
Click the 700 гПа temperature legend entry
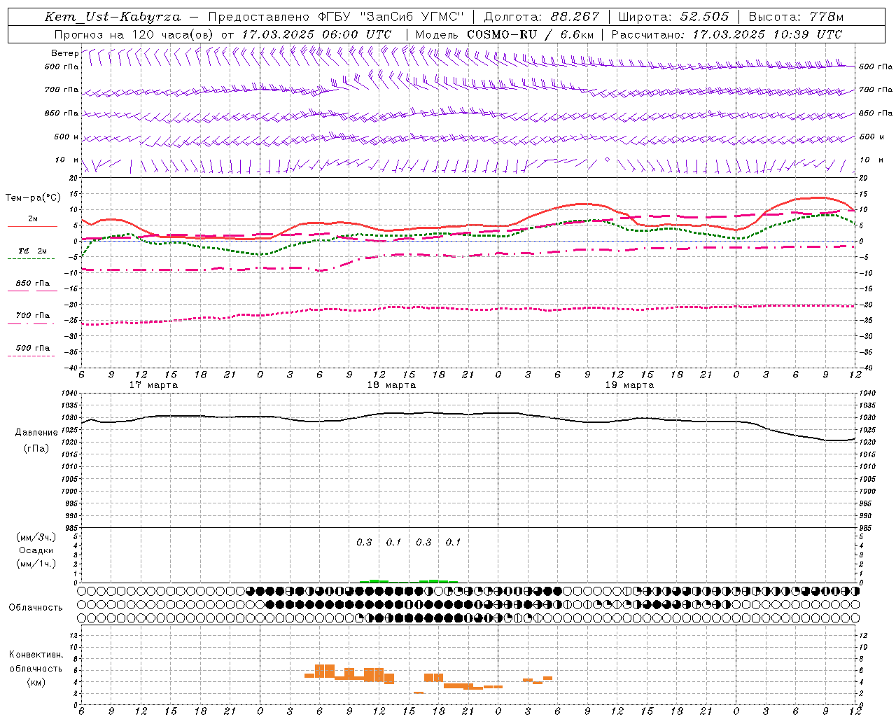[33, 316]
